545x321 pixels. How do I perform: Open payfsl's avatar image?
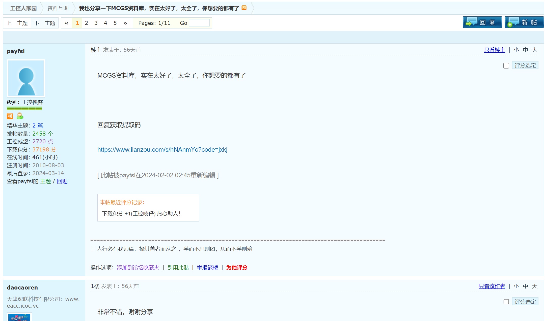pyautogui.click(x=26, y=78)
